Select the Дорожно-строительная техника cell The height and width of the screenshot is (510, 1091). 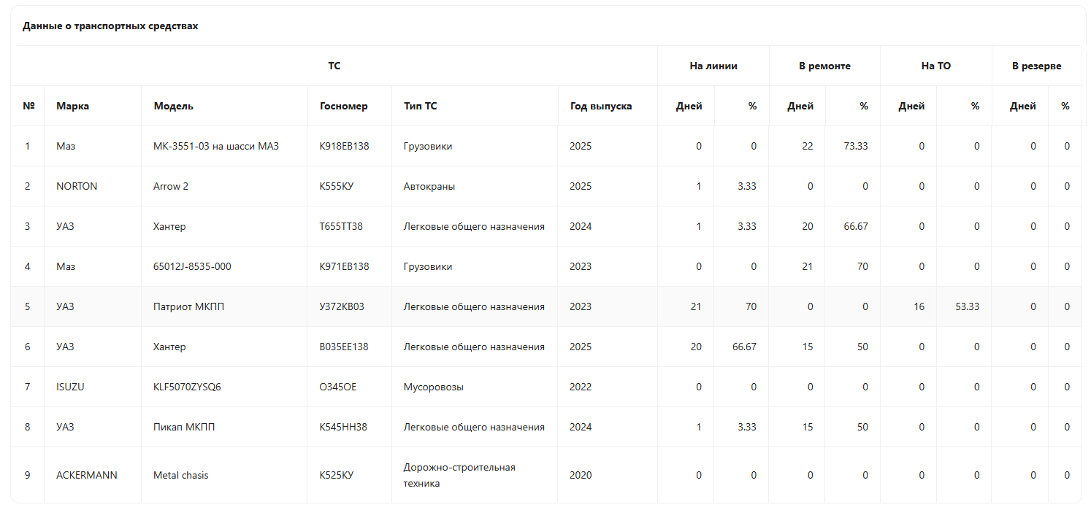[x=459, y=475]
